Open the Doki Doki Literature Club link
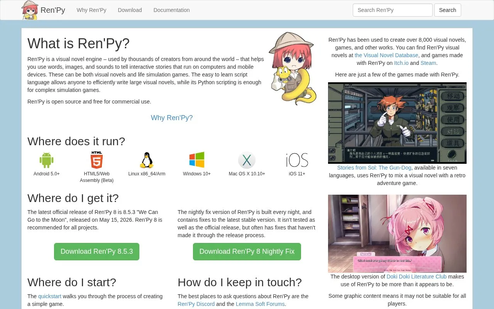 coord(416,277)
